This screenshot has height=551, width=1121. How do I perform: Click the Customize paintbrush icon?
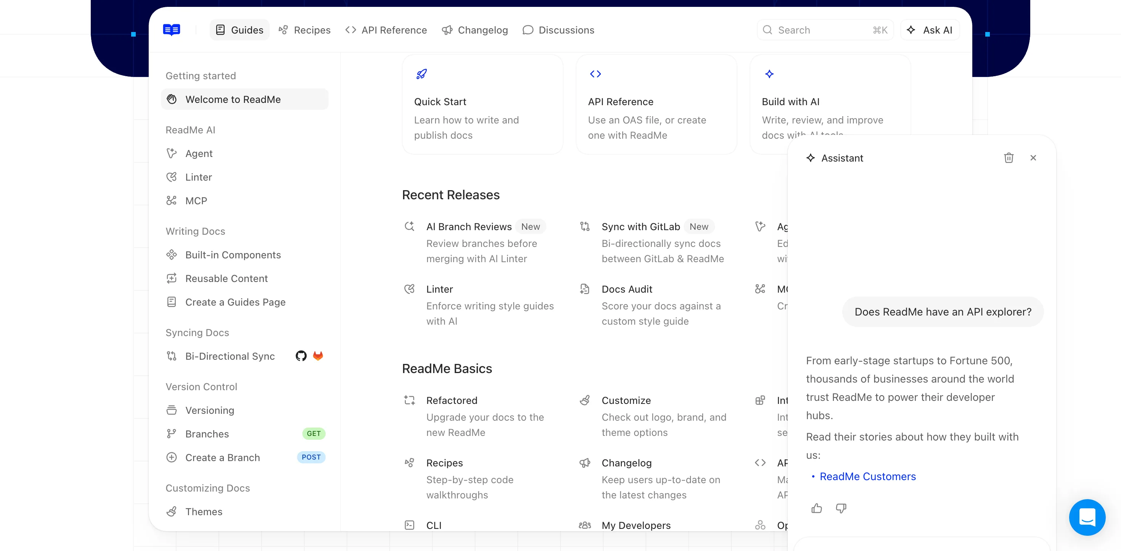tap(585, 400)
